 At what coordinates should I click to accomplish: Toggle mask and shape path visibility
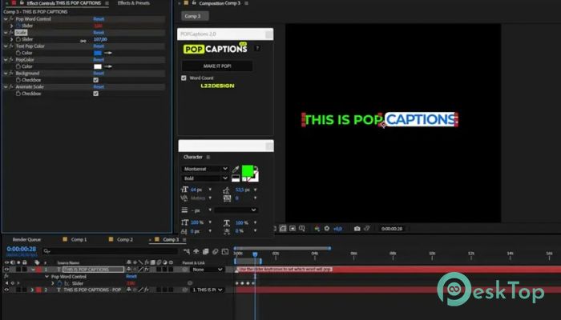click(x=283, y=229)
